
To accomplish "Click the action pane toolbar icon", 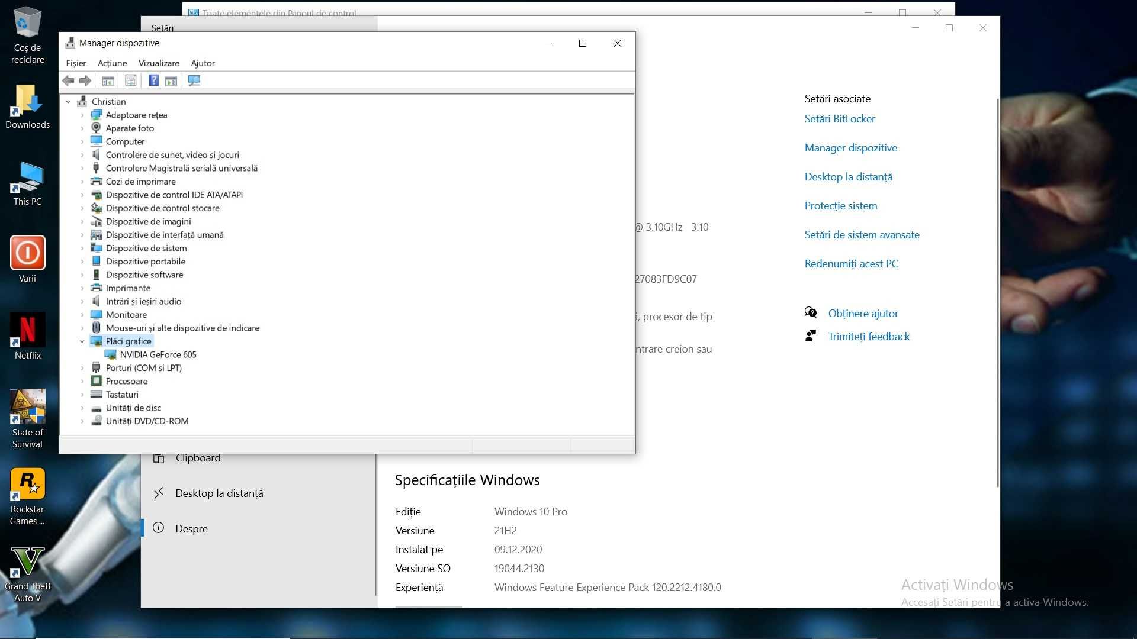I will tap(171, 80).
